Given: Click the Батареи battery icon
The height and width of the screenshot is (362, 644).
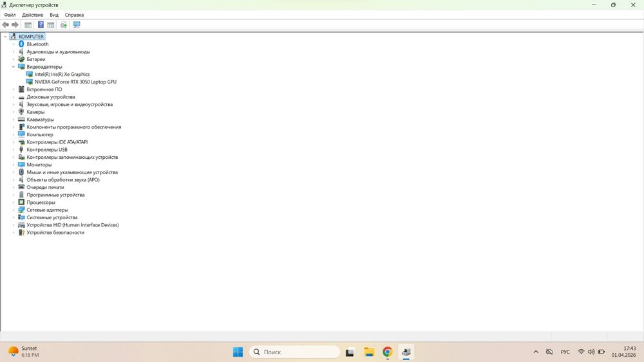Looking at the screenshot, I should coord(21,59).
